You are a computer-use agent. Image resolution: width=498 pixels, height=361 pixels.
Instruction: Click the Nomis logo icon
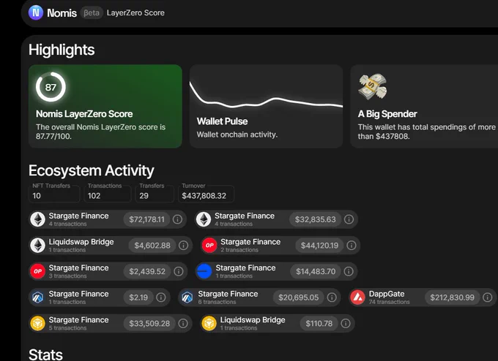[36, 12]
